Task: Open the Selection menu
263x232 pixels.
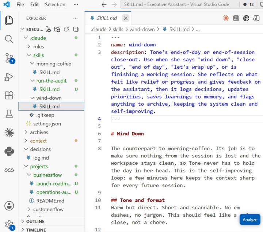Action: pos(55,4)
